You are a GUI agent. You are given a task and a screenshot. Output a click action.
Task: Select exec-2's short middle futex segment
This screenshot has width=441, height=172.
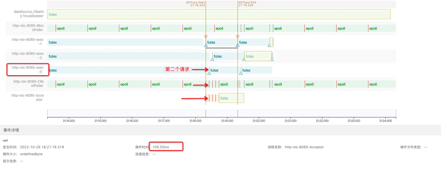click(x=228, y=56)
